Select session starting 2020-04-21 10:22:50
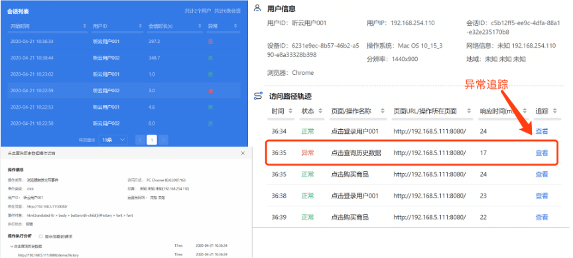Image resolution: width=573 pixels, height=258 pixels. (124, 123)
